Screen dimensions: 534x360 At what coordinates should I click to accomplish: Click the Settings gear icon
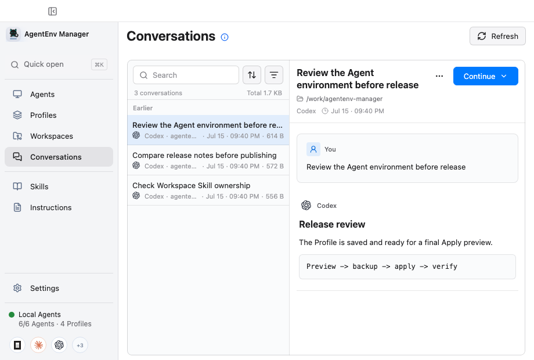[17, 288]
